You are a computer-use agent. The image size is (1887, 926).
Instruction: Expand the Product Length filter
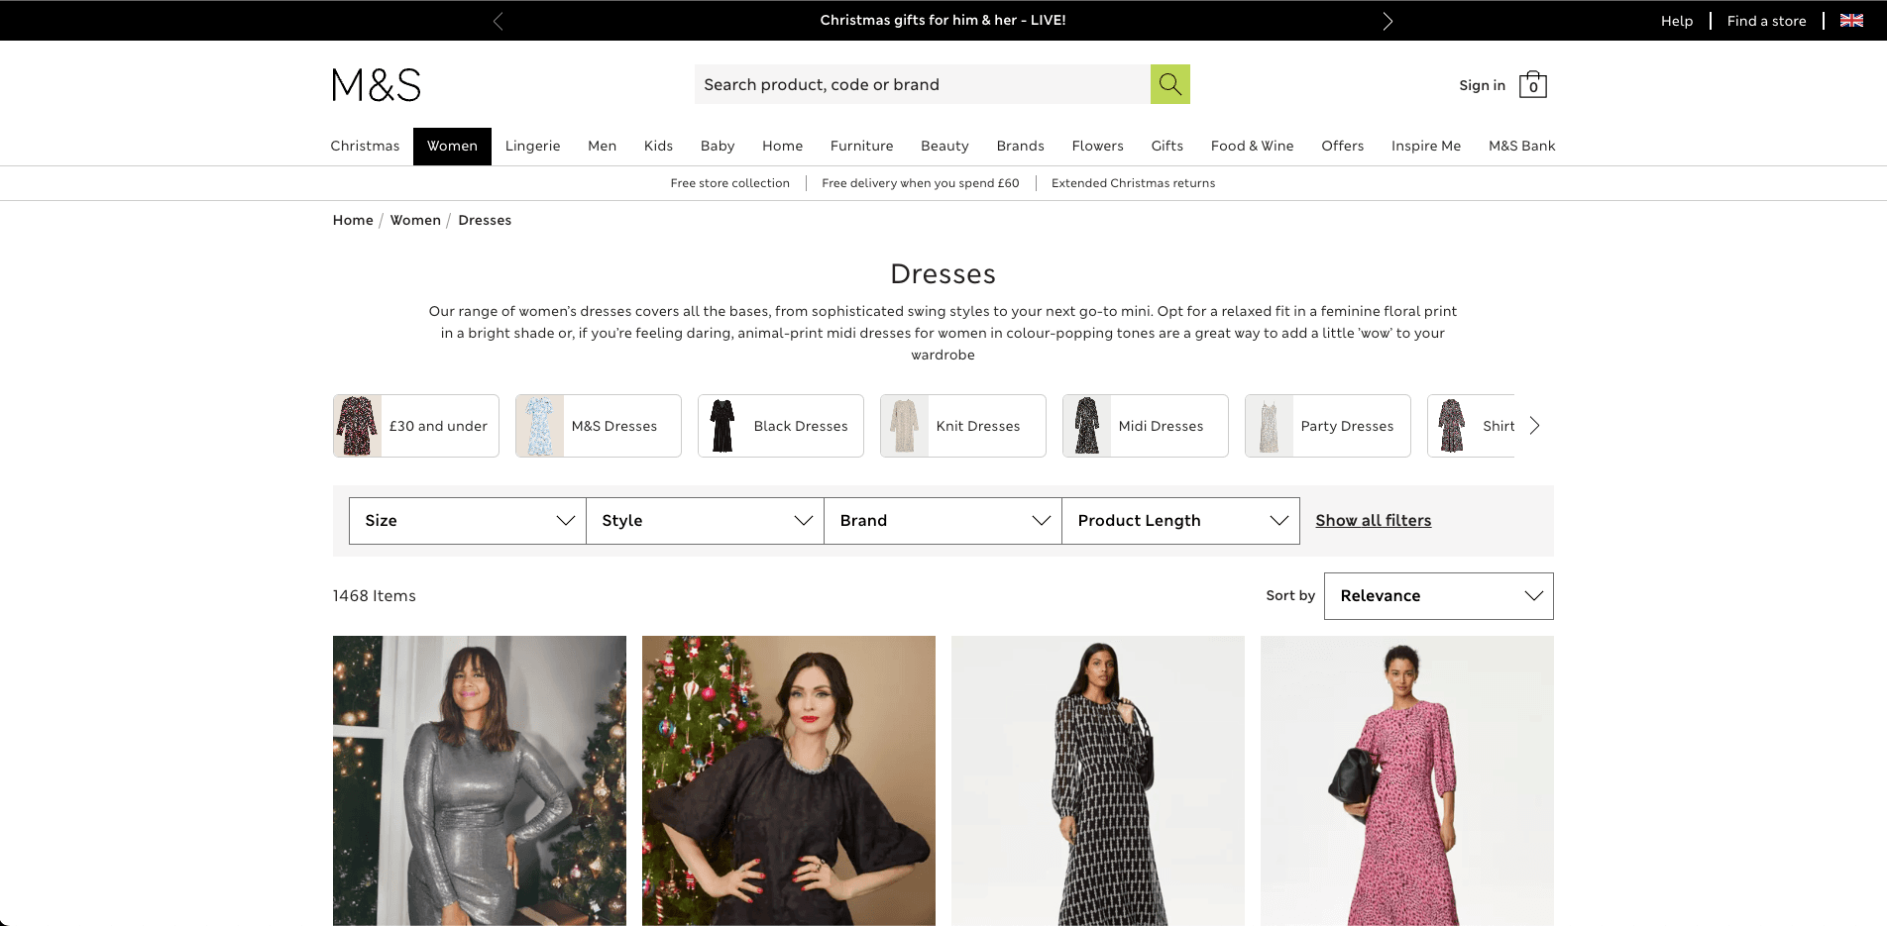(1181, 521)
